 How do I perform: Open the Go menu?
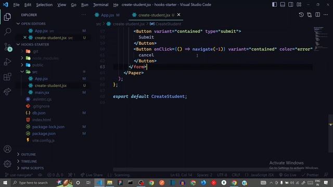click(73, 5)
